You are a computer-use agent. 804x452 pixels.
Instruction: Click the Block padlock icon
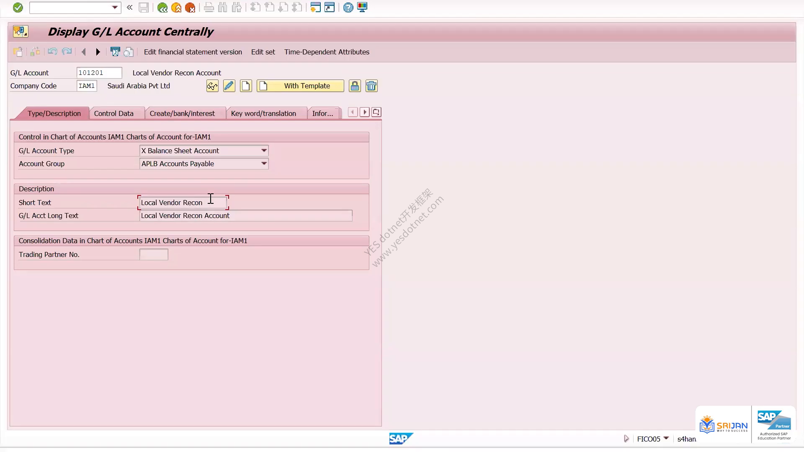click(355, 86)
